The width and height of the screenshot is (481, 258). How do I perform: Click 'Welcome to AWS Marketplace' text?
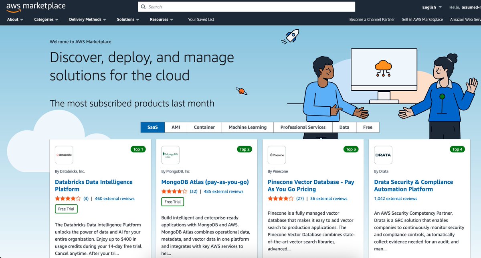click(81, 42)
